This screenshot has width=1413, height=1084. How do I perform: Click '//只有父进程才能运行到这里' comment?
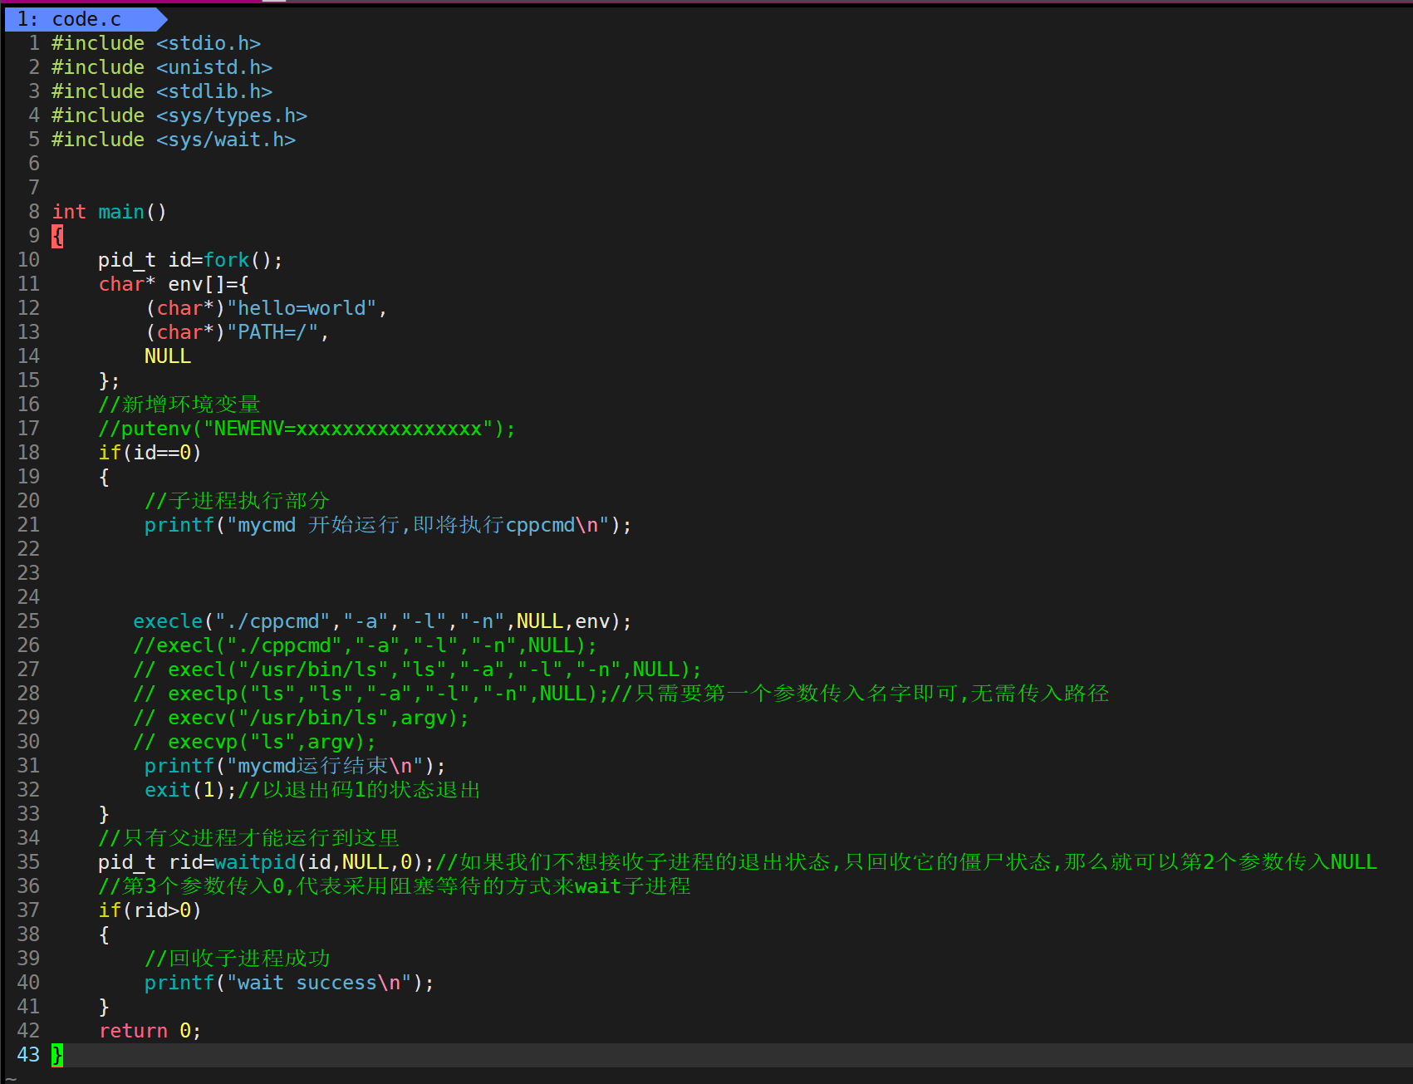coord(249,838)
